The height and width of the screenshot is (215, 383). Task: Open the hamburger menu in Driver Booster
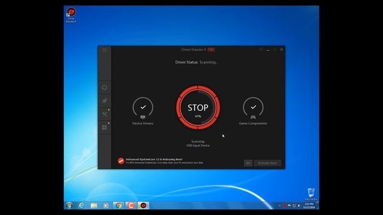coord(105,50)
